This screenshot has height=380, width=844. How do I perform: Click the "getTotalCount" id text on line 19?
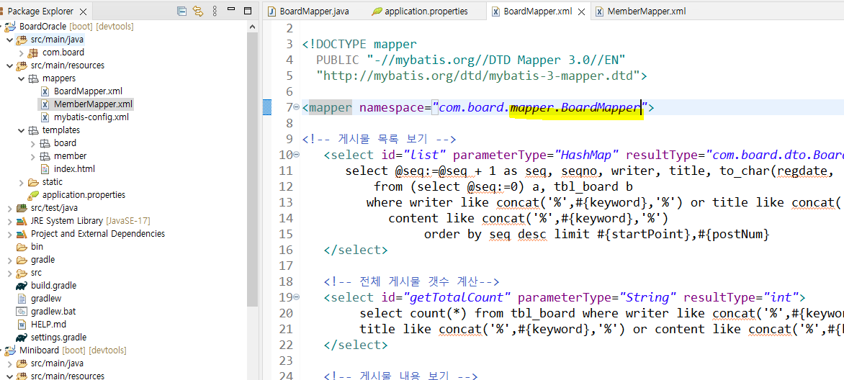click(459, 297)
